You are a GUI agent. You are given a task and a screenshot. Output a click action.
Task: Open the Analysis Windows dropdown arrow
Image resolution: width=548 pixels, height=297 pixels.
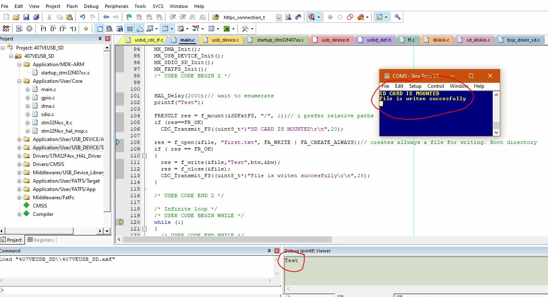point(202,29)
